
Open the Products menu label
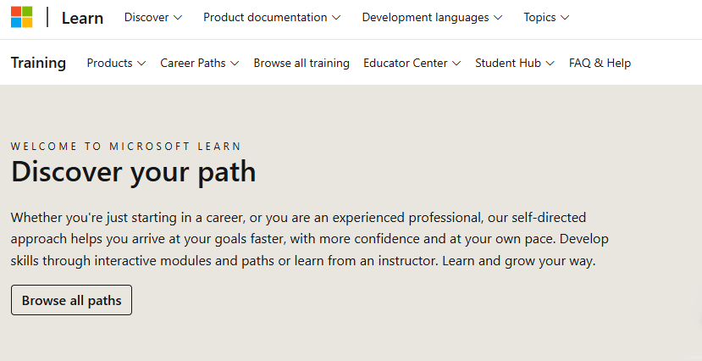110,63
